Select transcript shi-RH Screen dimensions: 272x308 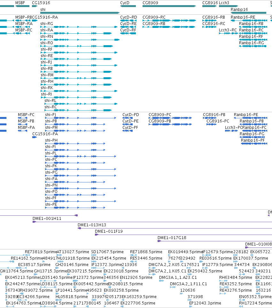(76, 85)
